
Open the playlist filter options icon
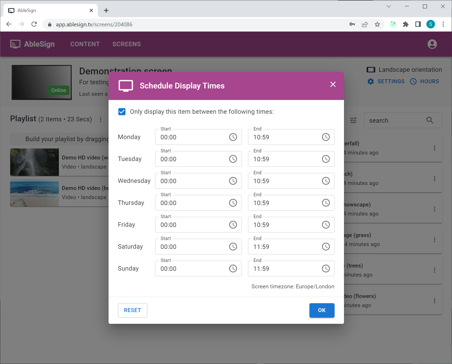[x=353, y=120]
